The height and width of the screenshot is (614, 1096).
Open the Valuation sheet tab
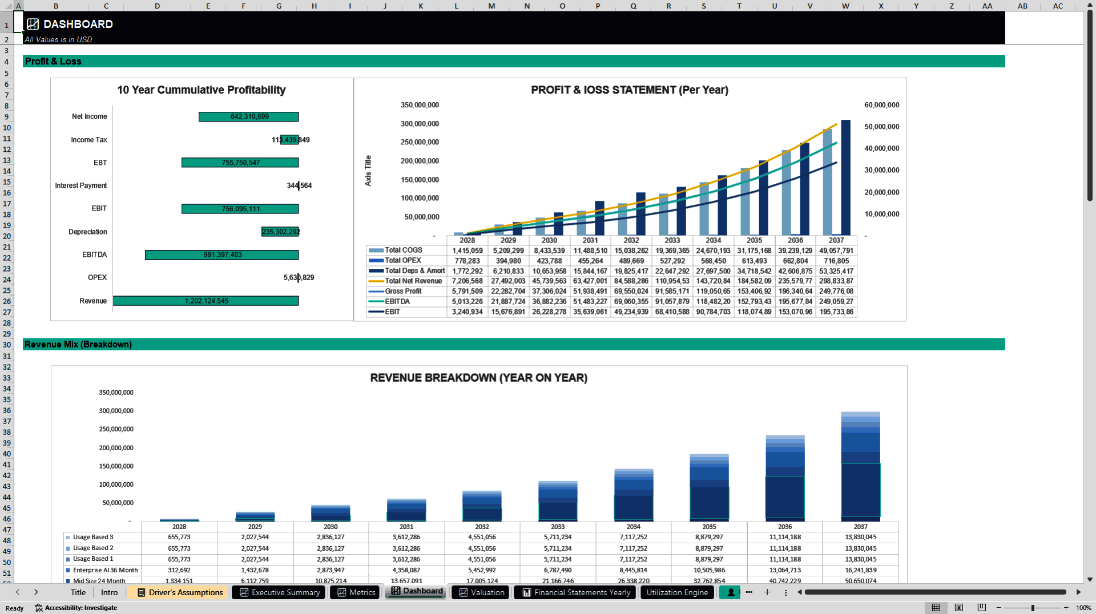(481, 592)
